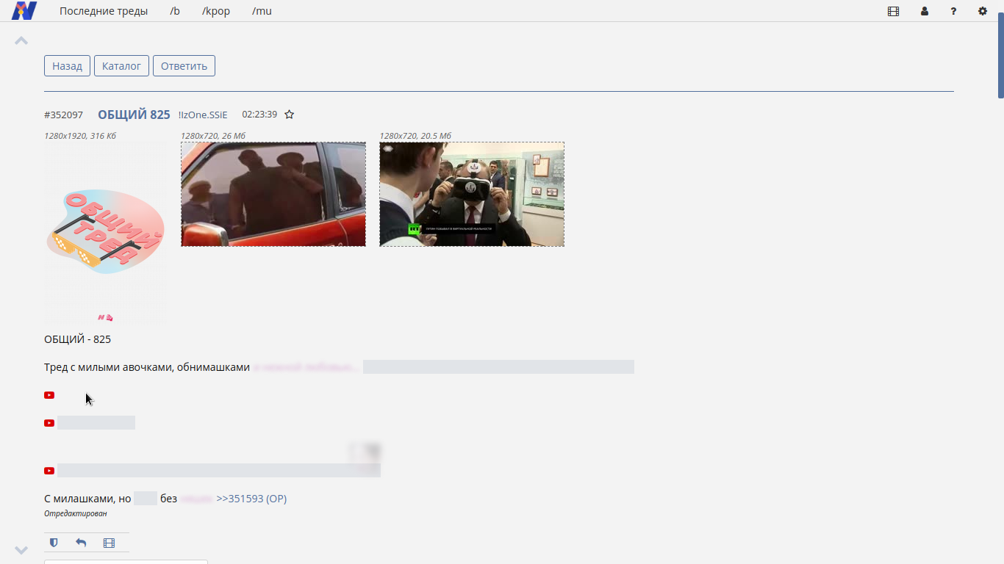The height and width of the screenshot is (564, 1004).
Task: Jump to page bottom with down chevron
Action: click(x=21, y=550)
